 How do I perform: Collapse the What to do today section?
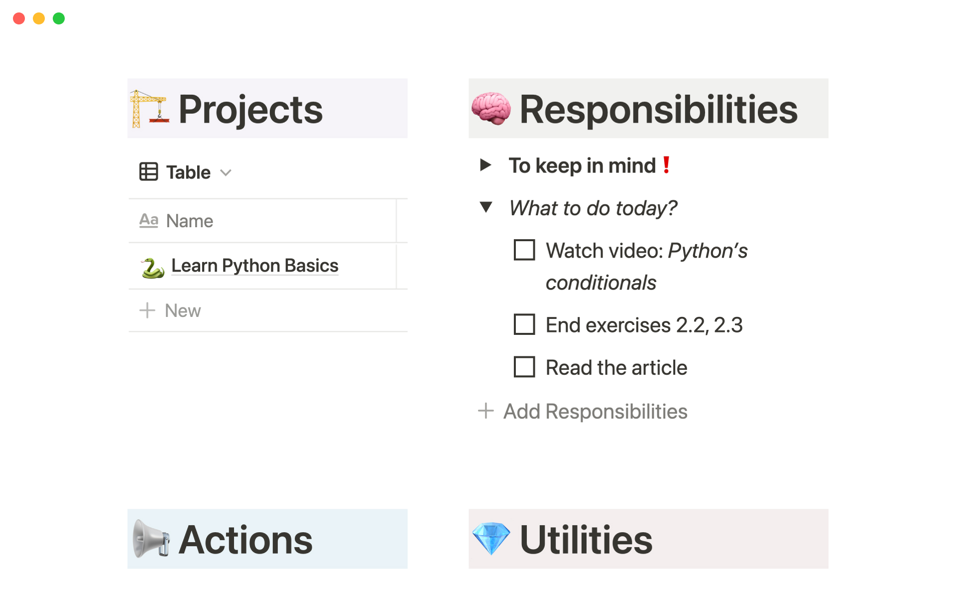(485, 207)
